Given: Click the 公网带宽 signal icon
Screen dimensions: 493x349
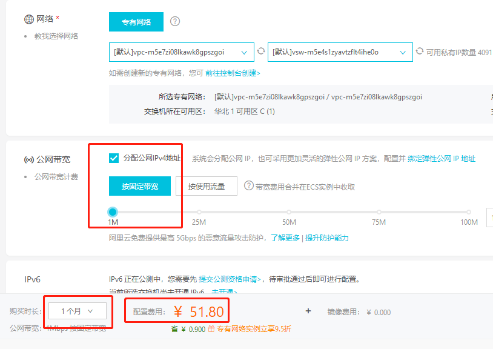Looking at the screenshot, I should (x=29, y=160).
